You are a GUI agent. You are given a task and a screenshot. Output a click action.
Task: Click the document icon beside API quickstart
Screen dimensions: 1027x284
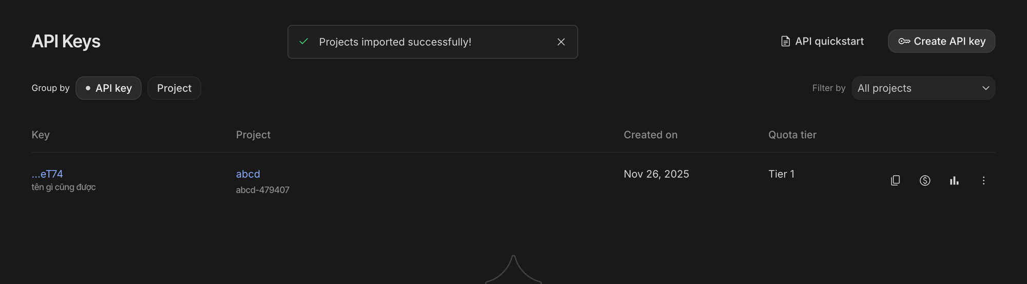[785, 42]
